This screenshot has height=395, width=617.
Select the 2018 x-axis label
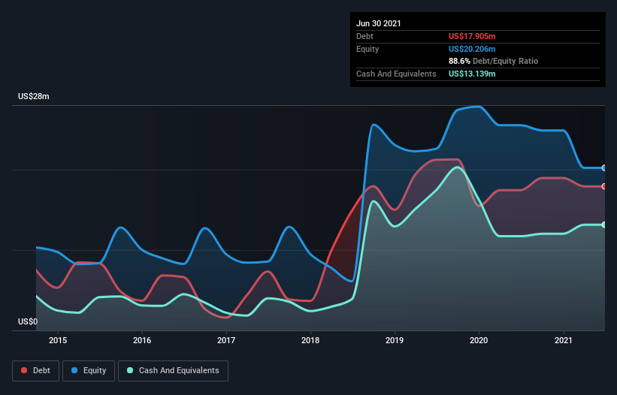(310, 340)
